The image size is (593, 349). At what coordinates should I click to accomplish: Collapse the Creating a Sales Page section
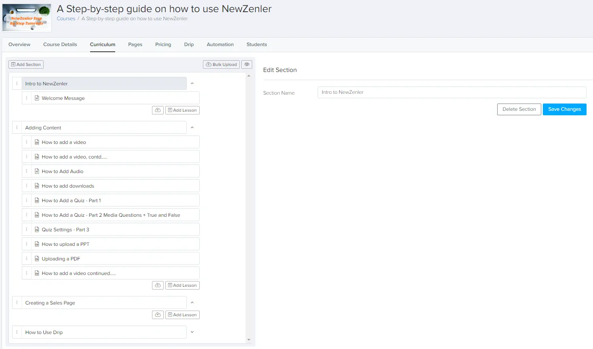point(192,303)
